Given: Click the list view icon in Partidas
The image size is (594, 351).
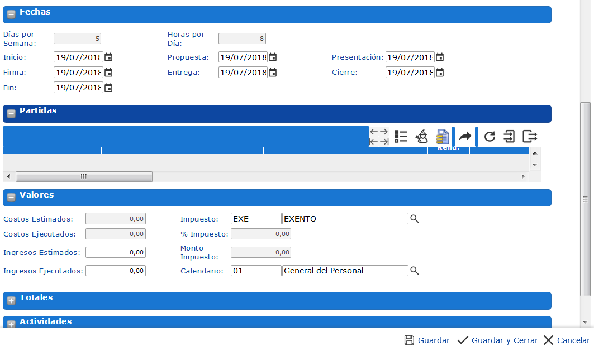Looking at the screenshot, I should (401, 137).
